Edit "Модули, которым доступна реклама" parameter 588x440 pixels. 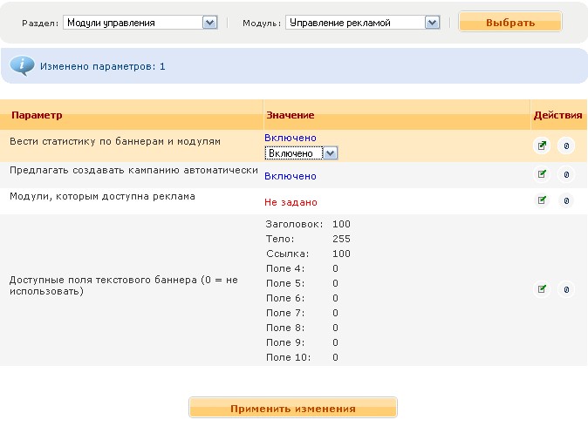(x=542, y=200)
